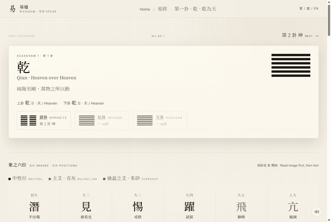Click the FIRST HEXAGRAM label

[x=21, y=36]
